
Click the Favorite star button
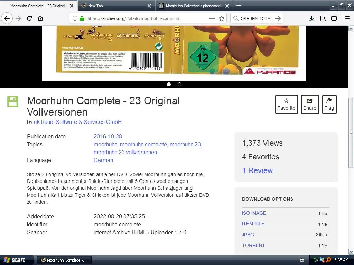tap(286, 104)
